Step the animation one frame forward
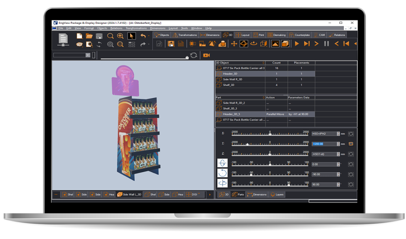Screen dimensions: 406x239 tap(316, 43)
